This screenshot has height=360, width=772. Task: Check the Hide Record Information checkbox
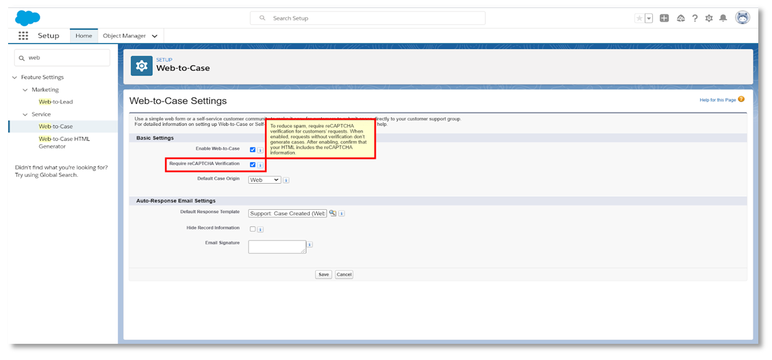click(x=252, y=229)
